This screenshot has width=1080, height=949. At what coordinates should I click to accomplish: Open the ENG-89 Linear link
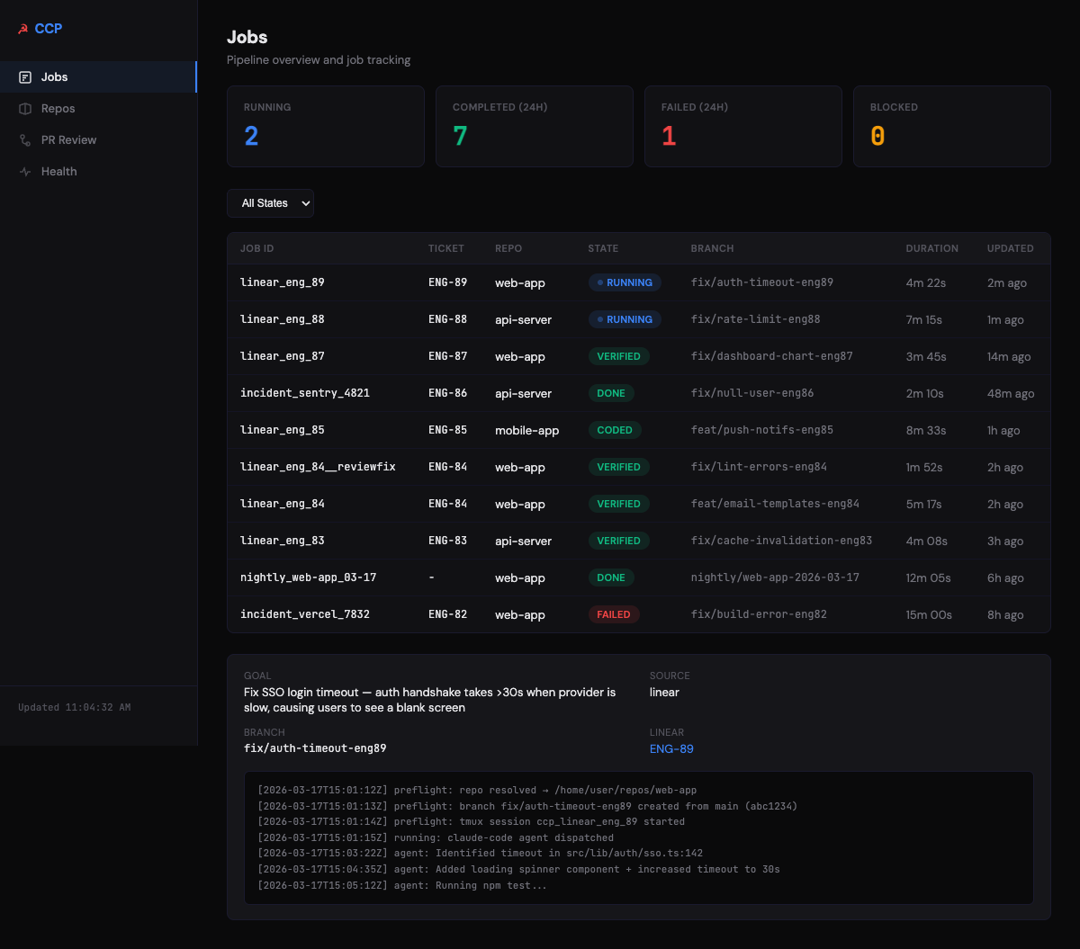(x=671, y=749)
